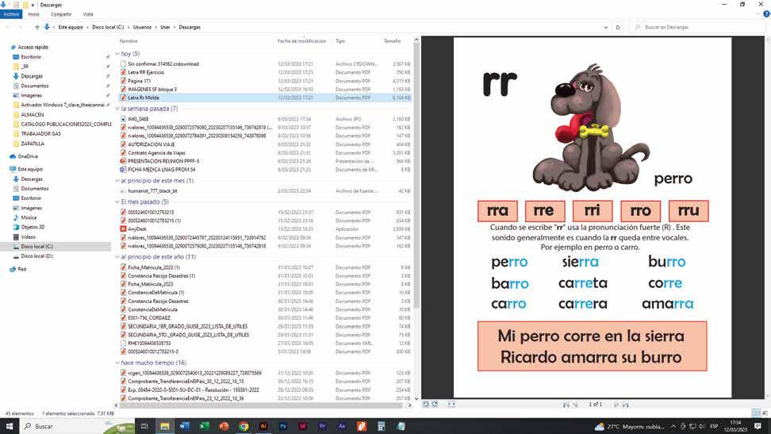Open Adobe Illustrator from the taskbar
Screen dimensions: 771x434
pos(263,426)
